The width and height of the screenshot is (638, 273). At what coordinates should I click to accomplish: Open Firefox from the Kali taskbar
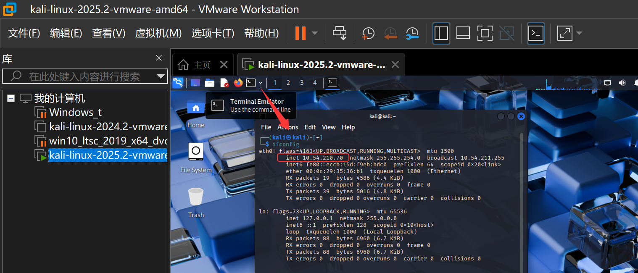238,83
